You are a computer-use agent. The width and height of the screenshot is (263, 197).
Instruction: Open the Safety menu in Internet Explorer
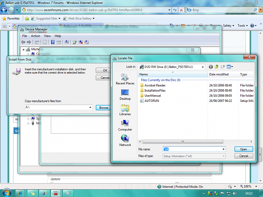[228, 26]
